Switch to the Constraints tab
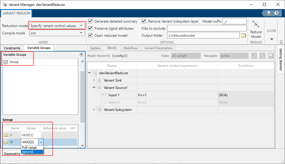Image resolution: width=285 pixels, height=164 pixels. coord(12,48)
